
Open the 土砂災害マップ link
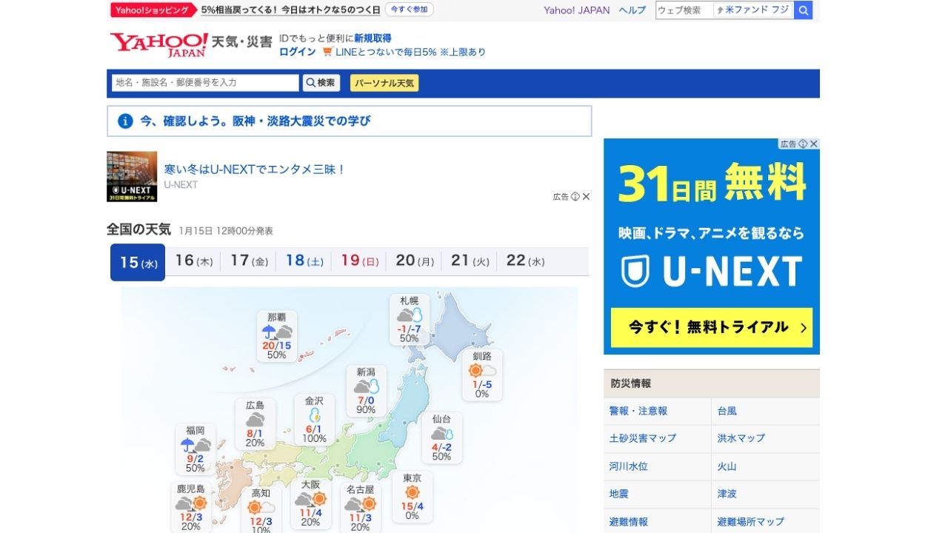click(x=643, y=438)
